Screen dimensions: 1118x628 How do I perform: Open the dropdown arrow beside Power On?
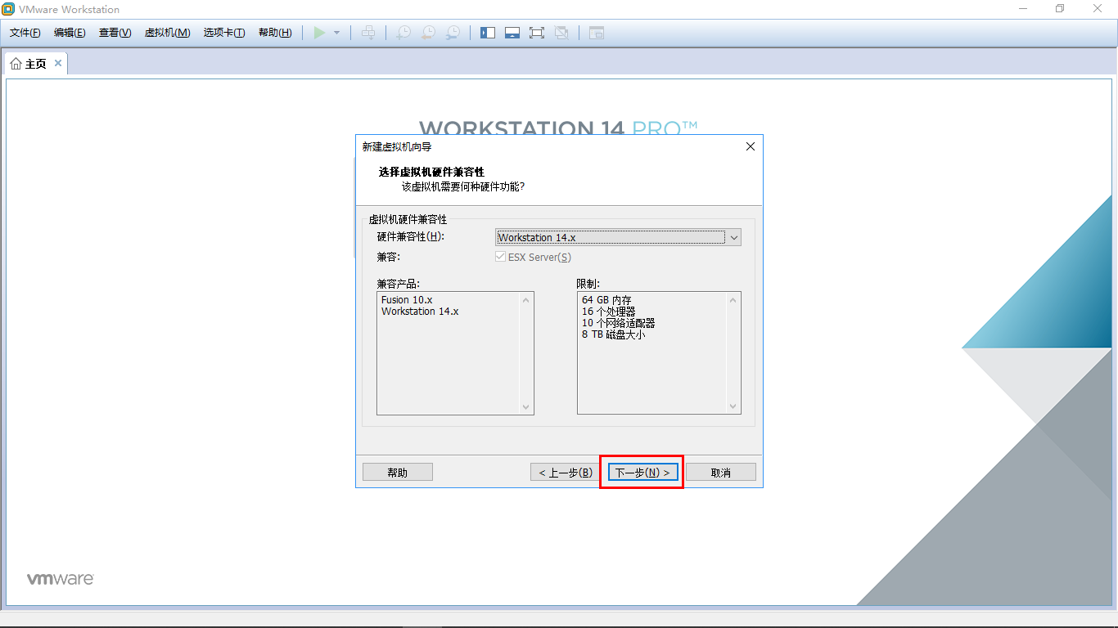coord(336,33)
